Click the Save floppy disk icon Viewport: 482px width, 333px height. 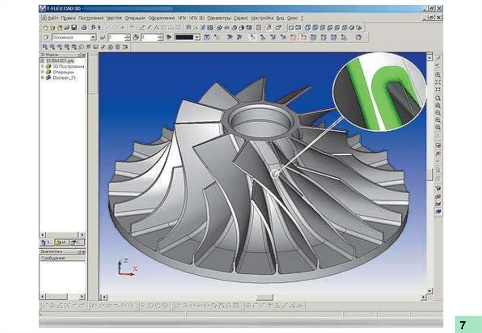tap(74, 28)
